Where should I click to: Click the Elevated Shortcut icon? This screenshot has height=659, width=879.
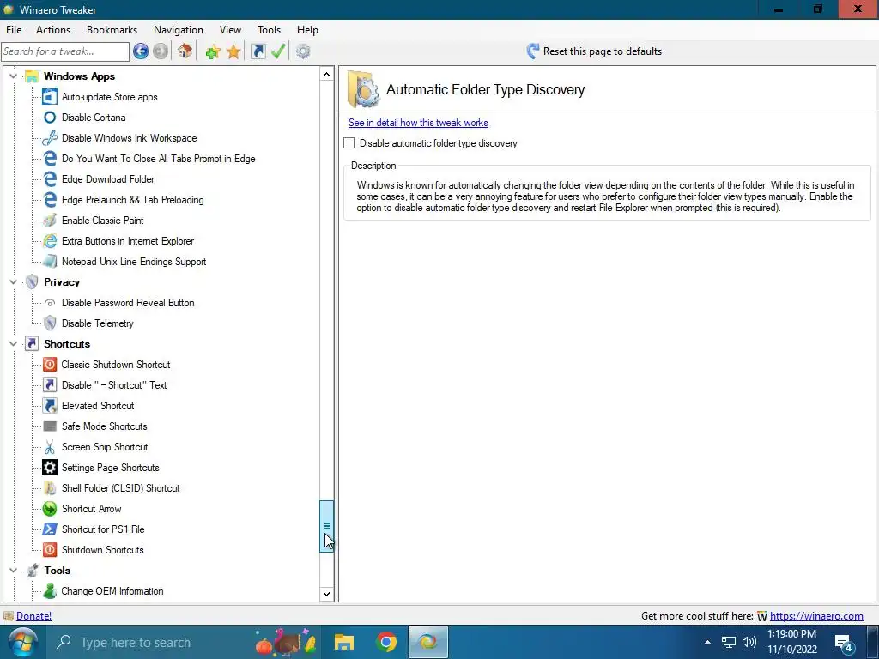pyautogui.click(x=50, y=406)
